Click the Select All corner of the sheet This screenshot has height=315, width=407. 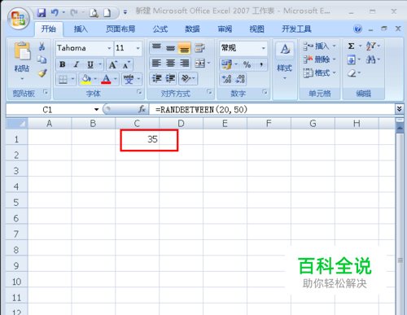point(17,124)
